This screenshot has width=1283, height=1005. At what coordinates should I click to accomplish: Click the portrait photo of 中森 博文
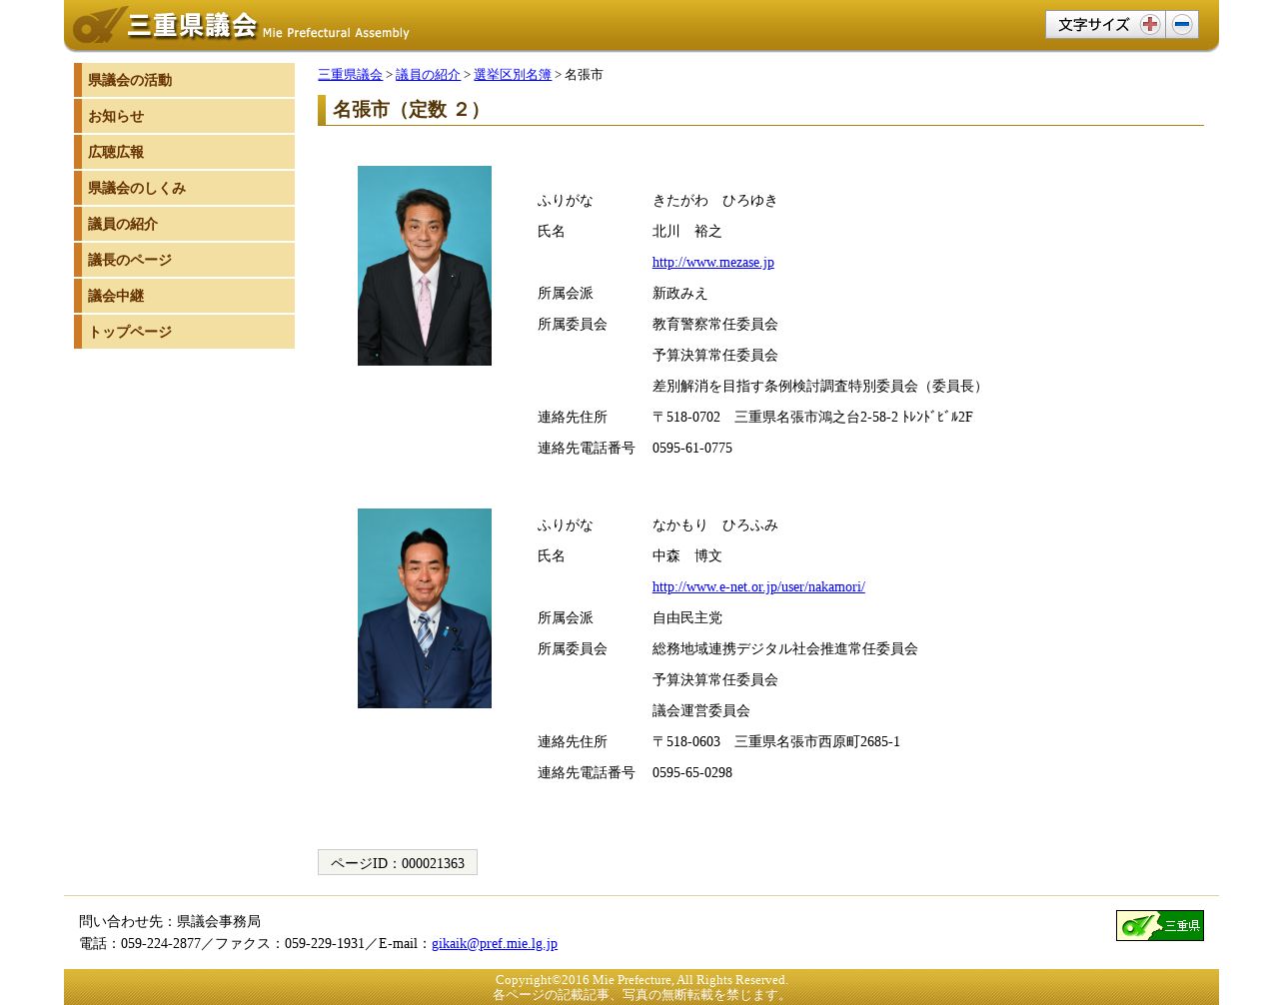pyautogui.click(x=425, y=608)
